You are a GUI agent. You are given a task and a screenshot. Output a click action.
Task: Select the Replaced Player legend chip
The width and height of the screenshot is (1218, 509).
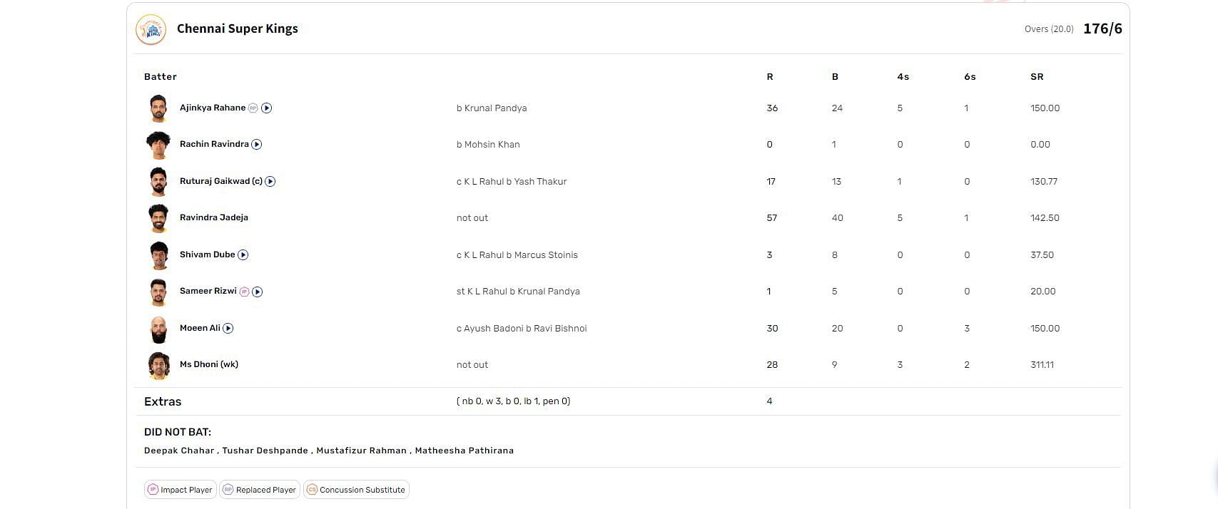(x=259, y=490)
